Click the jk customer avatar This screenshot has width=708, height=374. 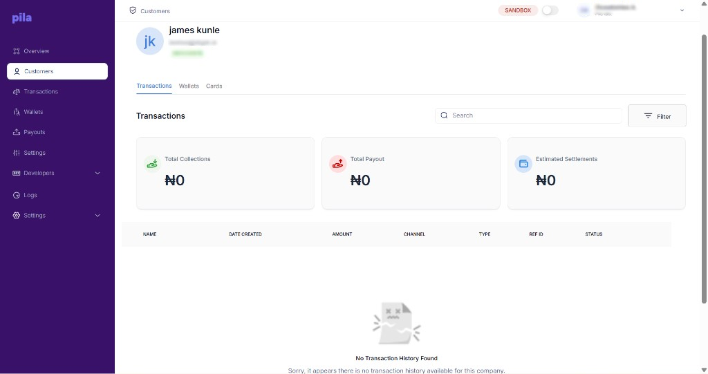[x=150, y=41]
